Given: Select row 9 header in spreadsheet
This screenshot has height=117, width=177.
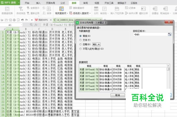Looking at the screenshot, I should click(3, 59).
